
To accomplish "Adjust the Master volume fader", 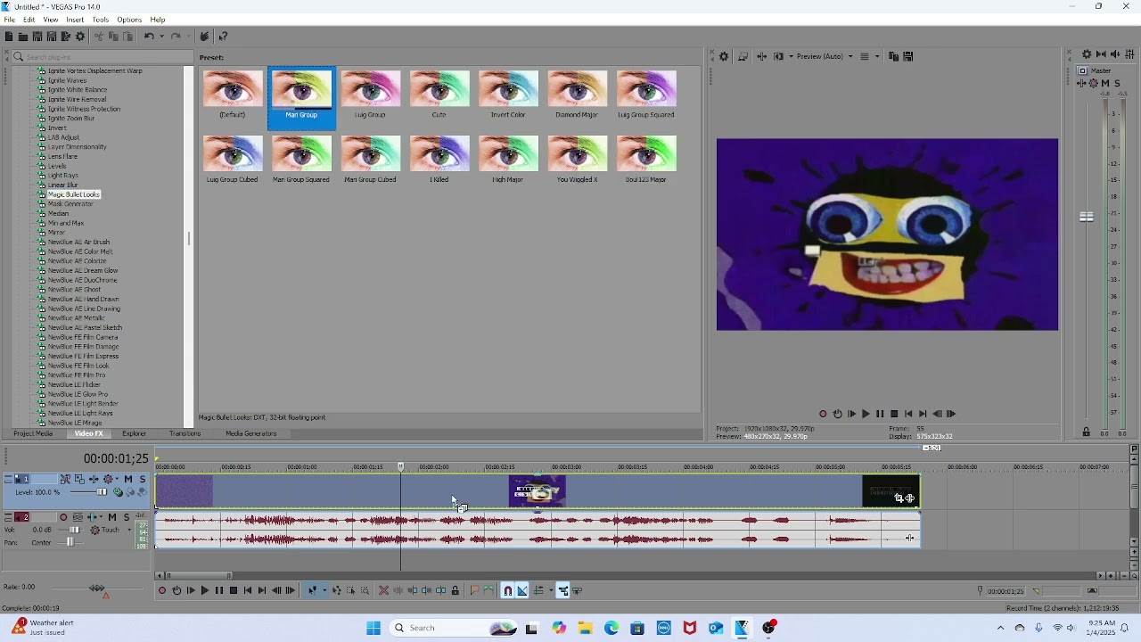I will tap(1087, 217).
